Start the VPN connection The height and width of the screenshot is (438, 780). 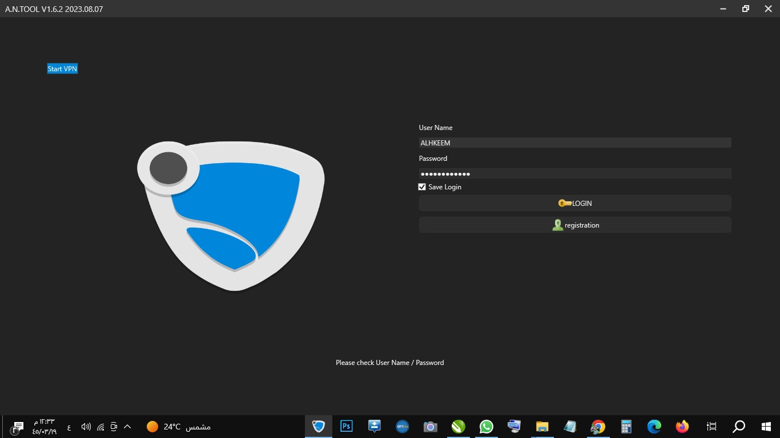click(62, 68)
